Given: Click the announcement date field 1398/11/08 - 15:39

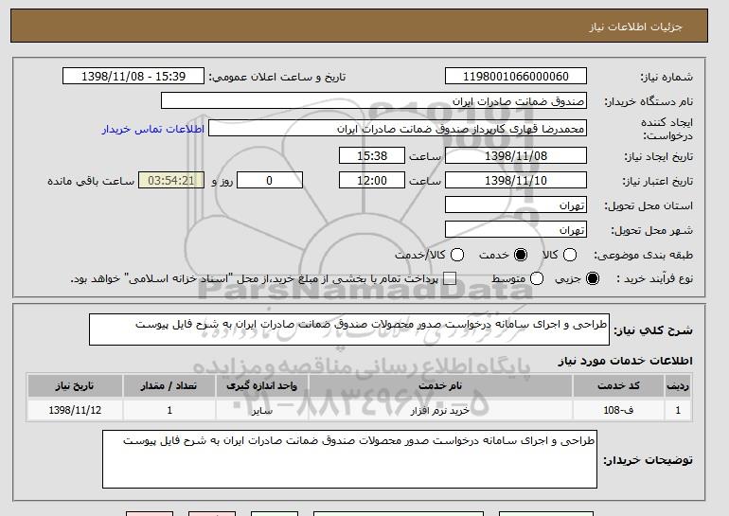Looking at the screenshot, I should (x=133, y=77).
